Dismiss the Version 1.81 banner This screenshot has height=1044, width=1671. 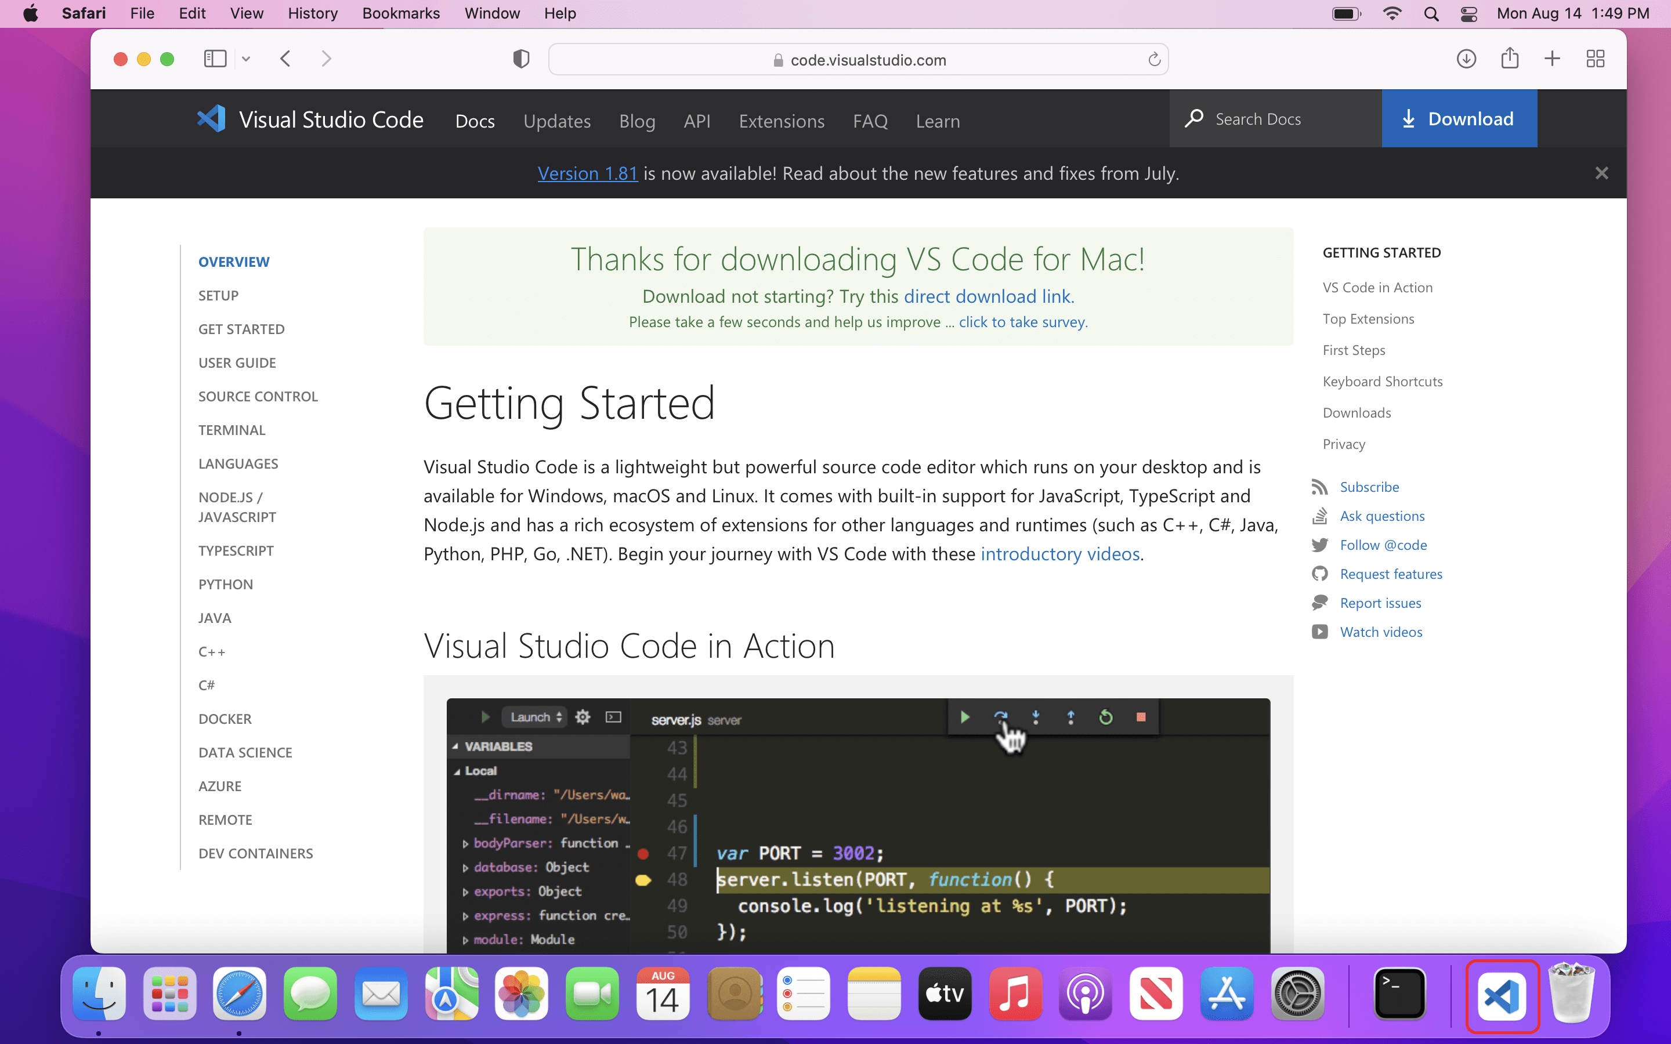pyautogui.click(x=1601, y=173)
